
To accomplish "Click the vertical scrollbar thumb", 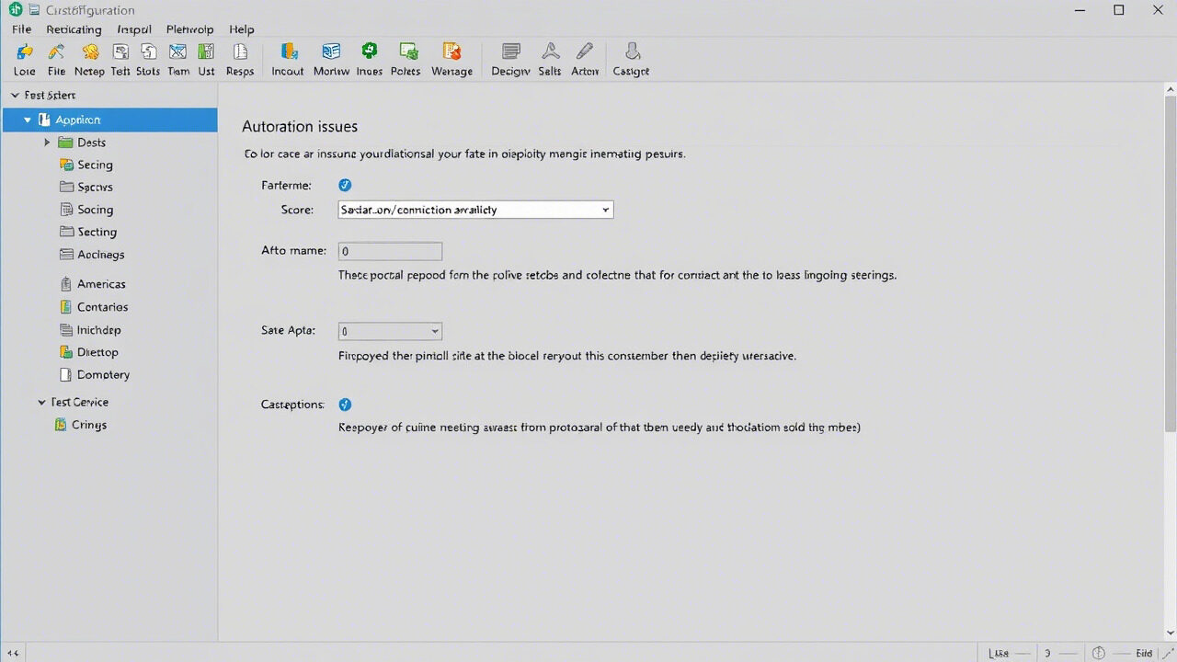I will coord(1170,262).
